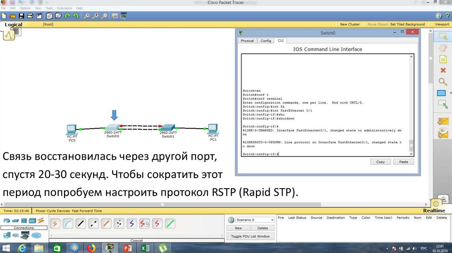
Task: Select the PC1 computer in topology
Action: pos(213,129)
